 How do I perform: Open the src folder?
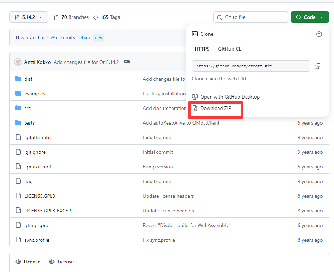pyautogui.click(x=27, y=108)
